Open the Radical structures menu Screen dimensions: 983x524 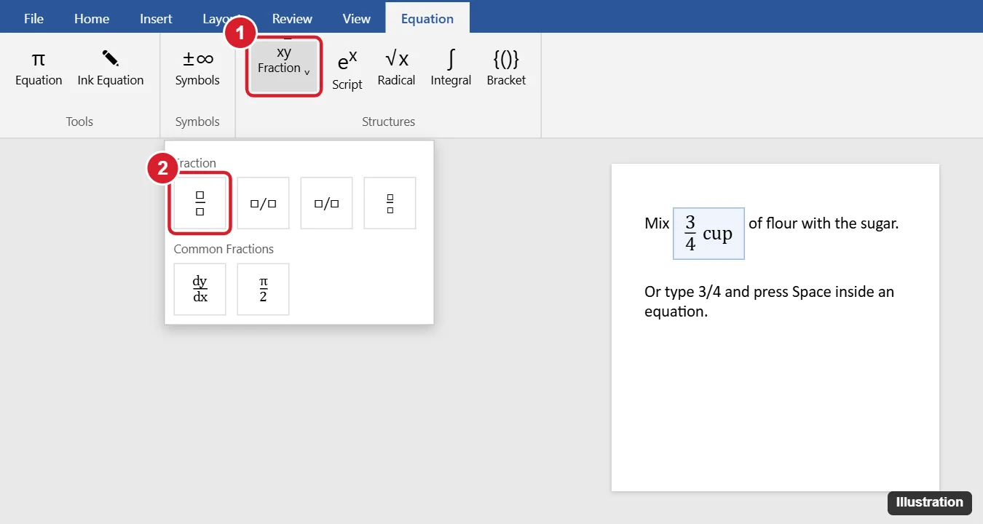[x=396, y=68]
